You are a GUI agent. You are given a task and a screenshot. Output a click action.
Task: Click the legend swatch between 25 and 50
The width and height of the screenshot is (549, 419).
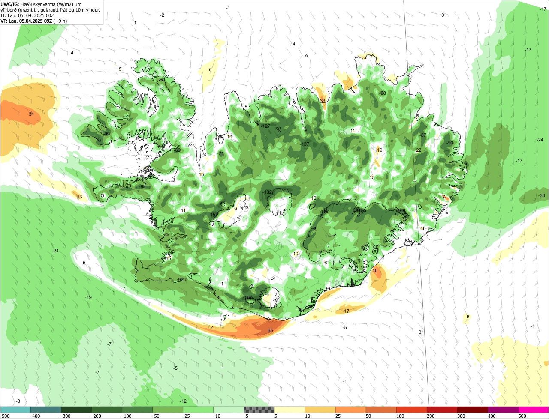point(350,410)
